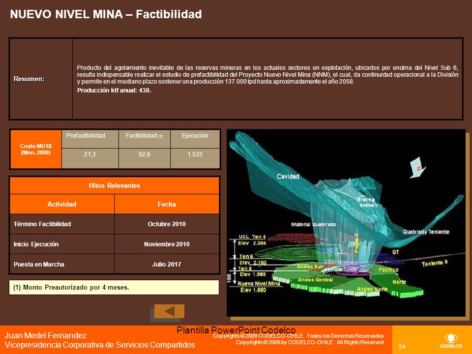Click the 'Elev 1.880' label
This screenshot has width=472, height=354.
point(253,290)
